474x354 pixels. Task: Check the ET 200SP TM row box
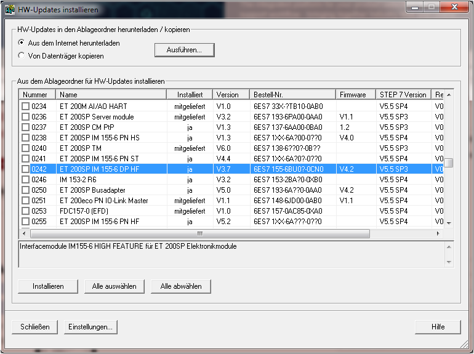click(26, 148)
